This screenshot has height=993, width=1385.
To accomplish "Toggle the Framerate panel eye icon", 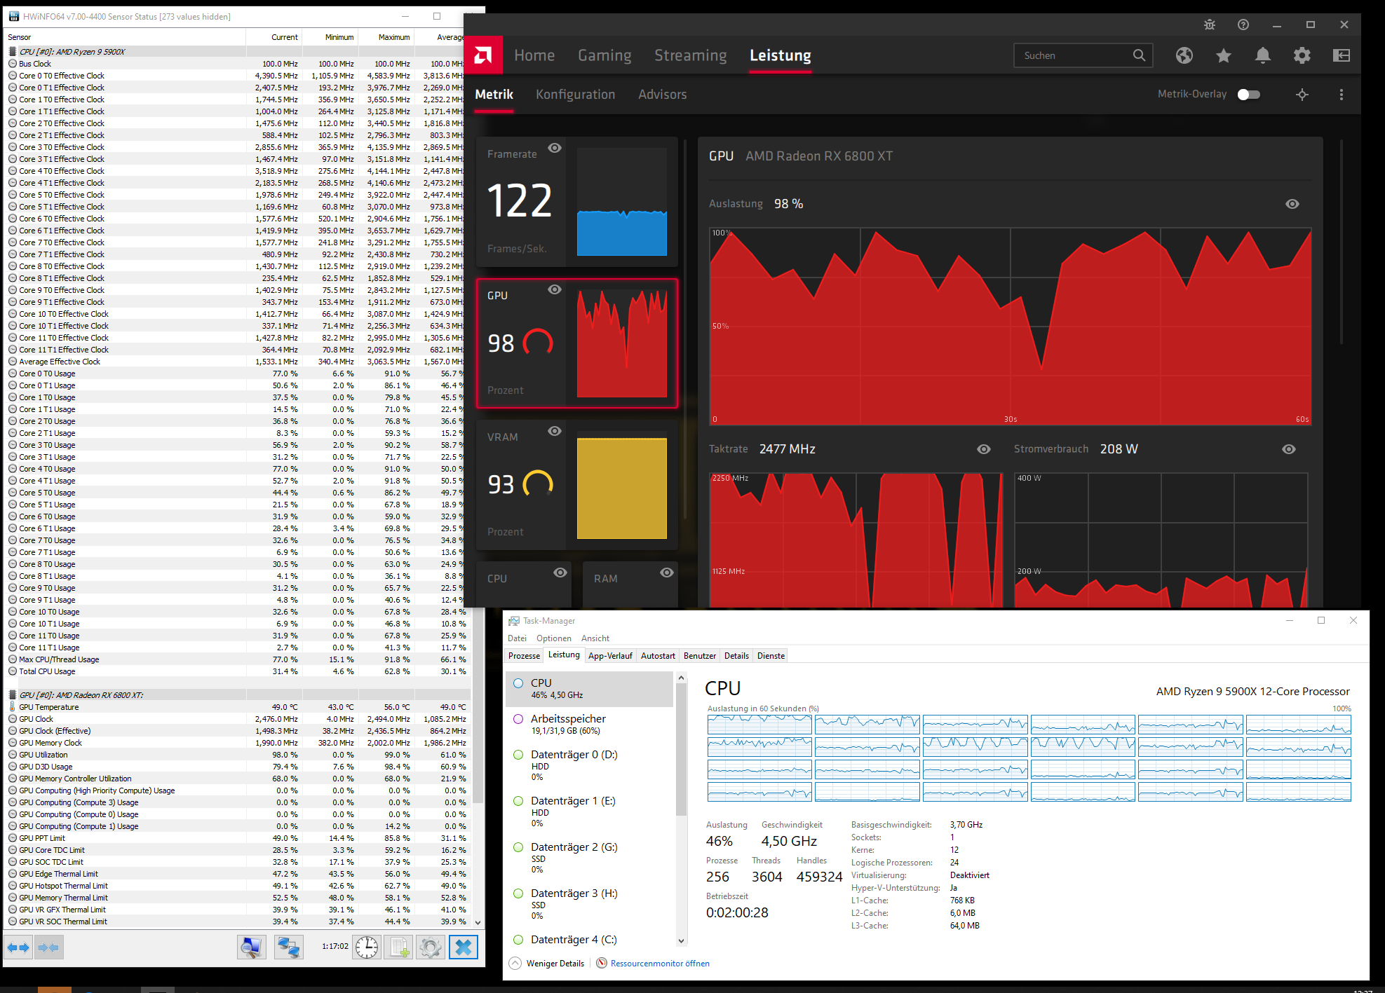I will [555, 148].
